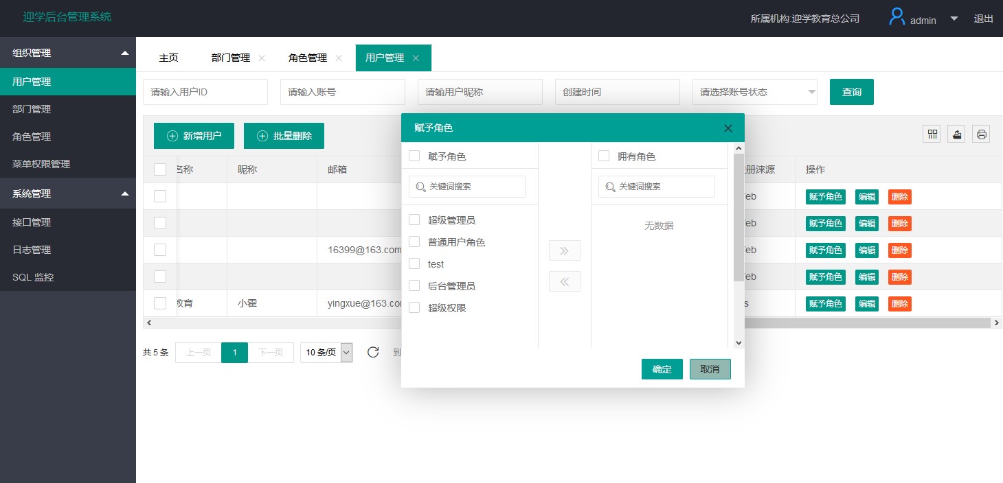Check the 超级管理员 role checkbox

414,220
